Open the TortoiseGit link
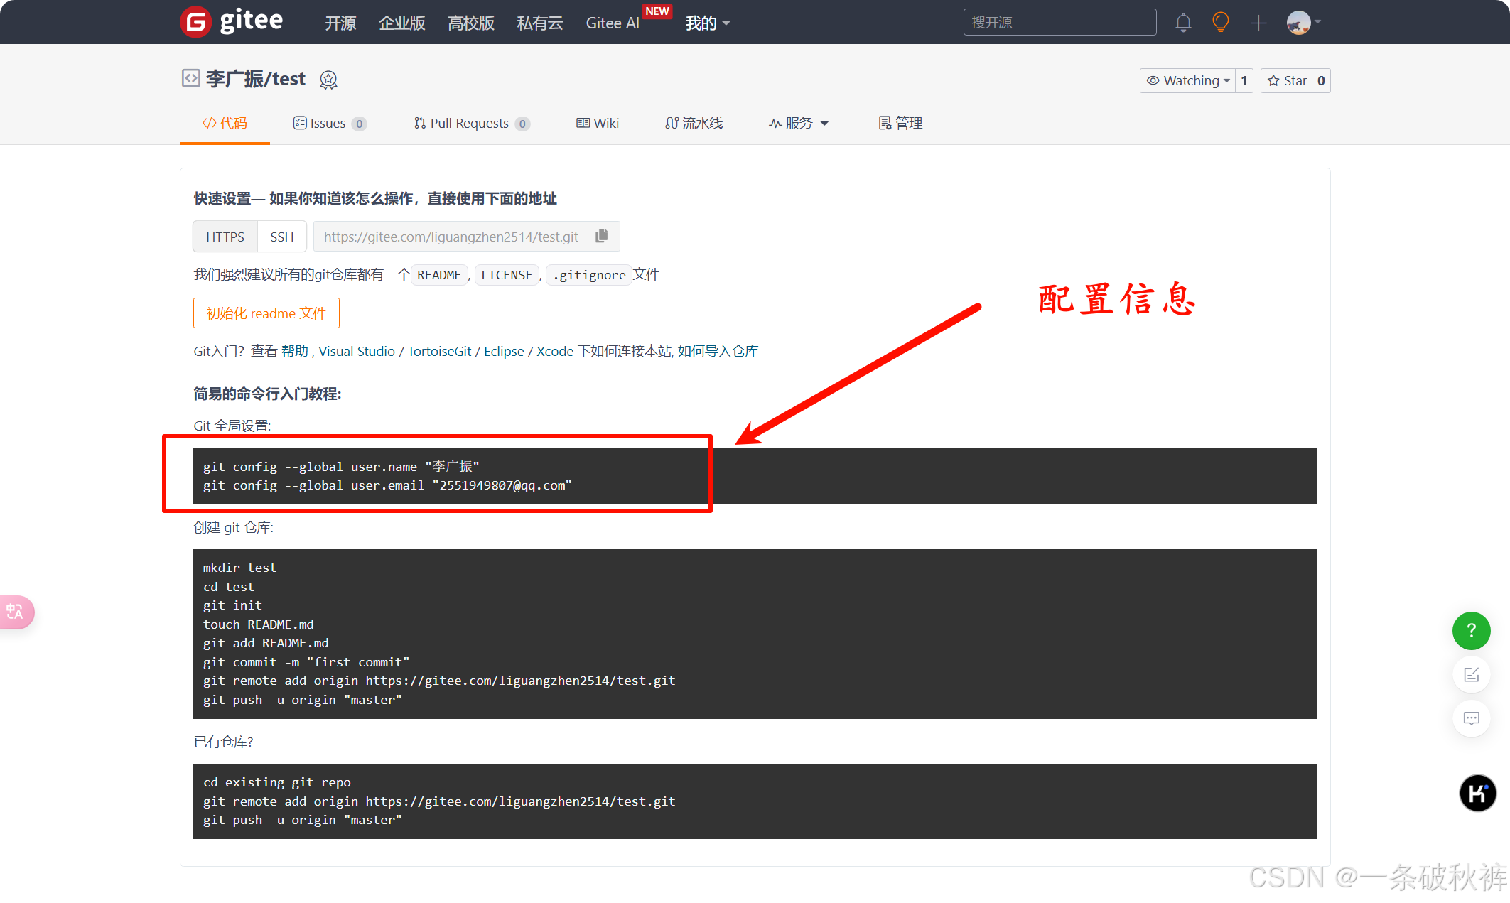This screenshot has width=1510, height=903. coord(439,351)
